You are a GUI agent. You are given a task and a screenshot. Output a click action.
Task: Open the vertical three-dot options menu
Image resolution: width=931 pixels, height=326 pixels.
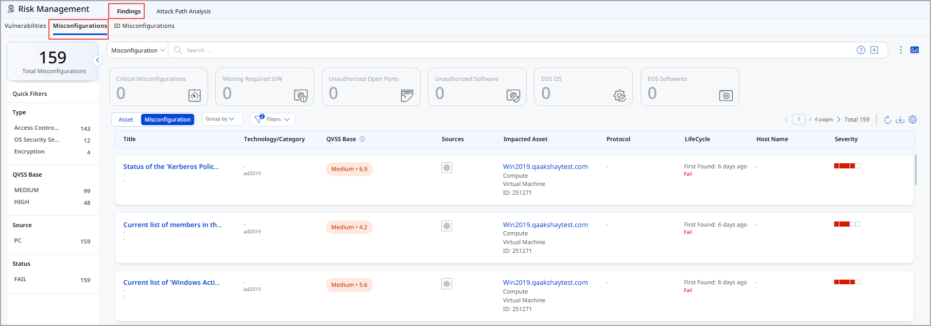901,50
